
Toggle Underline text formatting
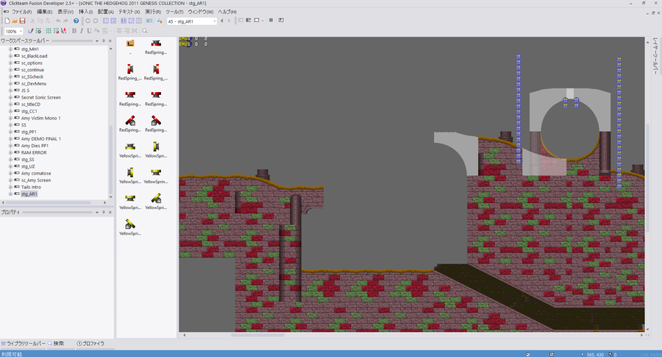90,31
